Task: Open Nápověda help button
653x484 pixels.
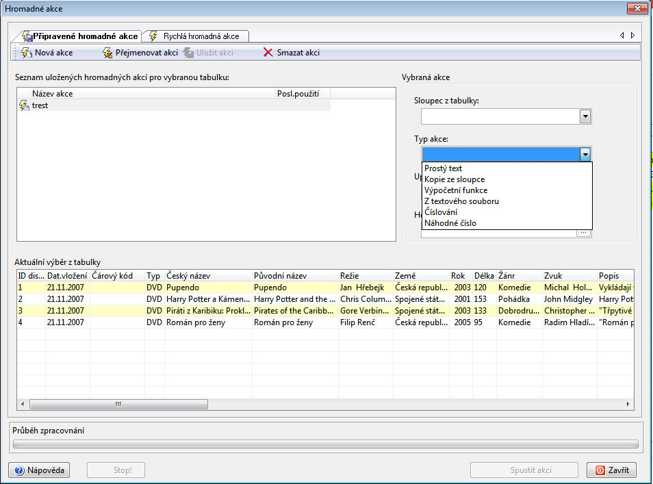Action: click(x=39, y=470)
